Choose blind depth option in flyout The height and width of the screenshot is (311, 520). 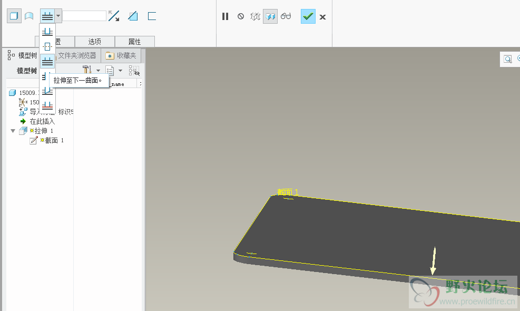coord(47,32)
